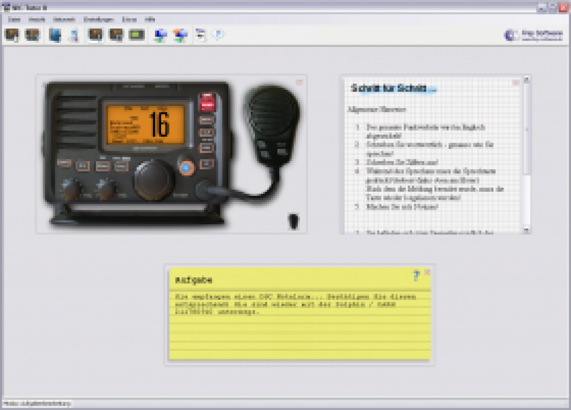The width and height of the screenshot is (571, 410).
Task: Click the blue network computers toolbar icon
Action: coord(160,35)
